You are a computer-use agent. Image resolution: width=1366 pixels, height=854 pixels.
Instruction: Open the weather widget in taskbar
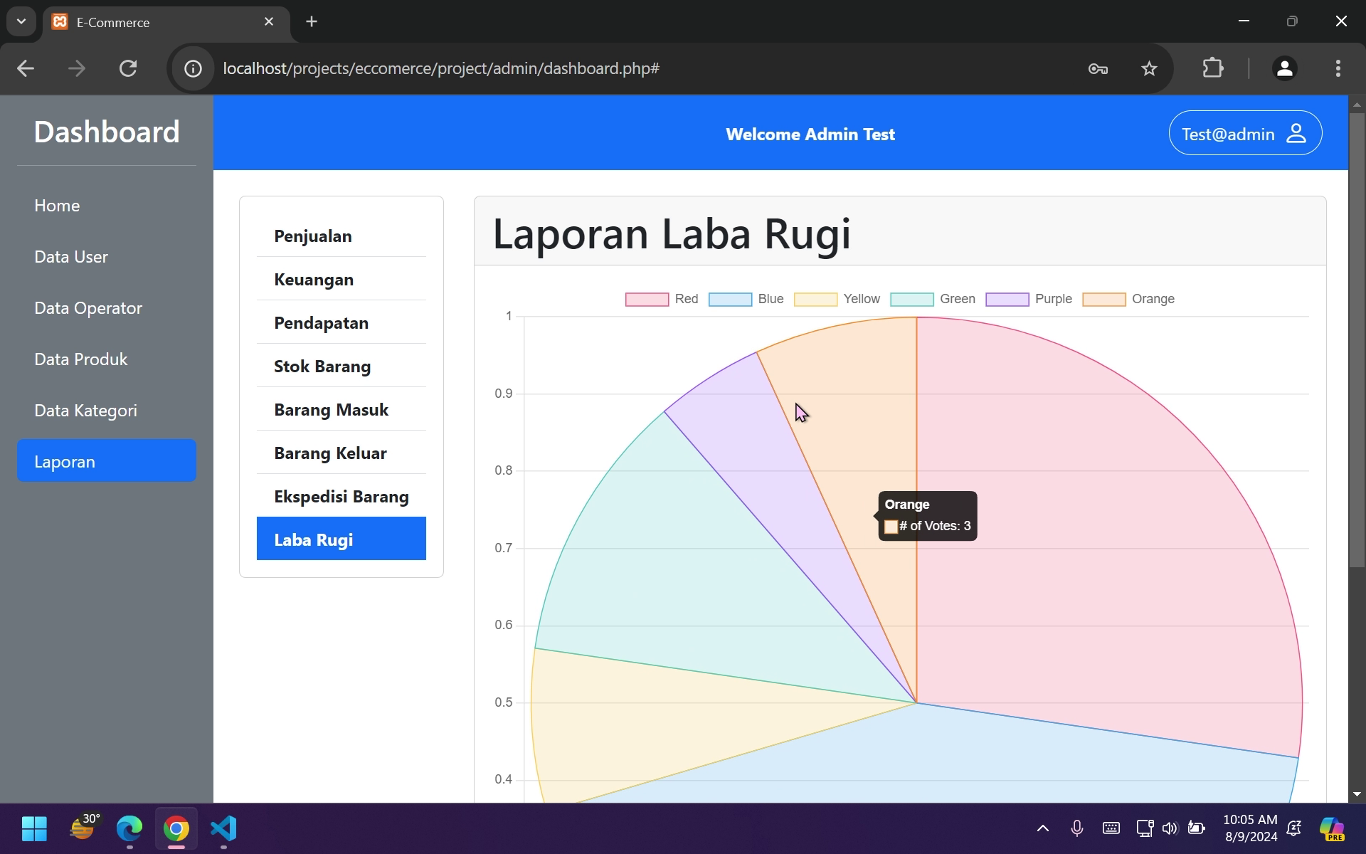tap(84, 828)
